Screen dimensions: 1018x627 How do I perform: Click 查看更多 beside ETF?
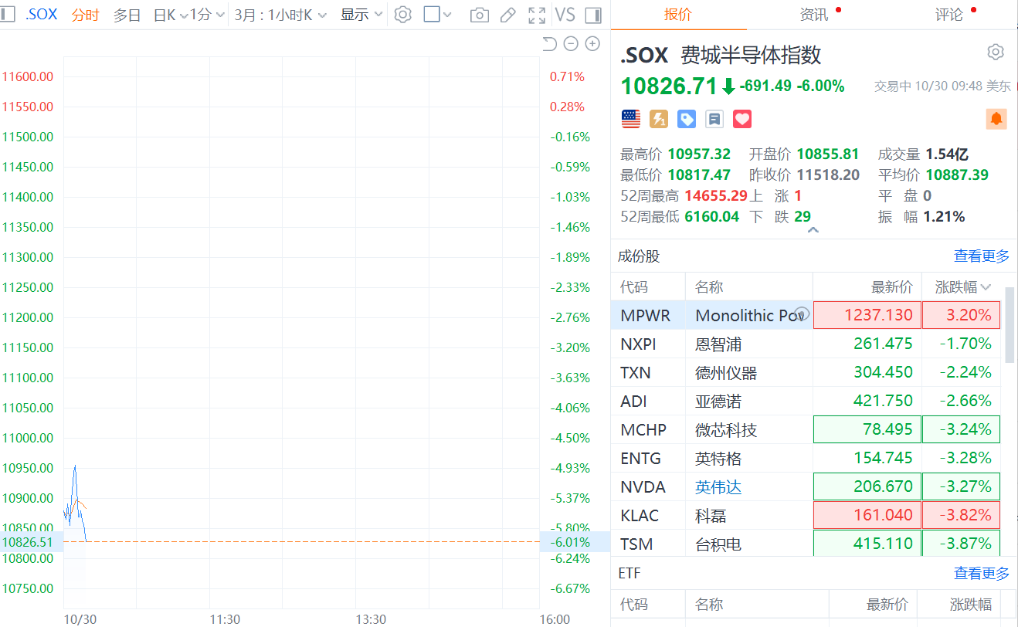(982, 573)
